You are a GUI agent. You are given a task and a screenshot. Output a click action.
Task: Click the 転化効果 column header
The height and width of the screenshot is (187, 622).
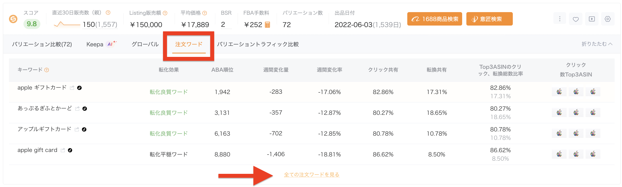pyautogui.click(x=169, y=70)
